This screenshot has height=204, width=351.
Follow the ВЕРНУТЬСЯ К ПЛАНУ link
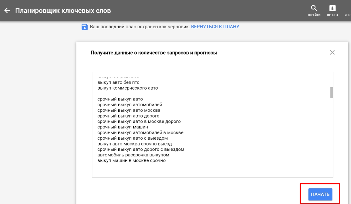215,27
